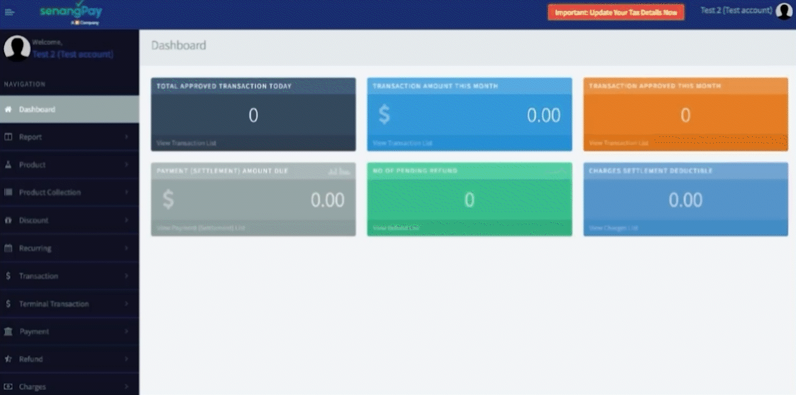The image size is (796, 395).
Task: Select Dashboard in the navigation menu
Action: pos(37,109)
